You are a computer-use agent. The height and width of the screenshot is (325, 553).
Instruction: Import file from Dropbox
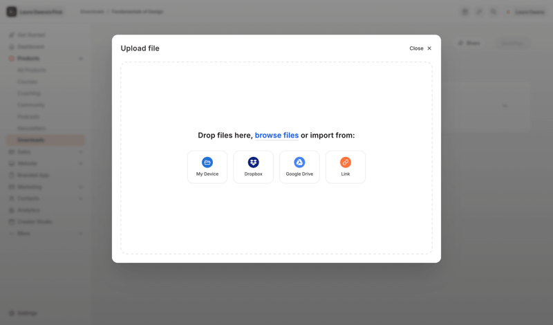coord(253,167)
